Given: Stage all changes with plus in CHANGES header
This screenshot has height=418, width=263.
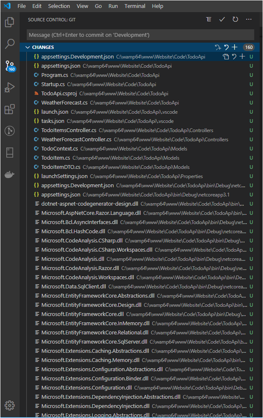Looking at the screenshot, I should (235, 47).
